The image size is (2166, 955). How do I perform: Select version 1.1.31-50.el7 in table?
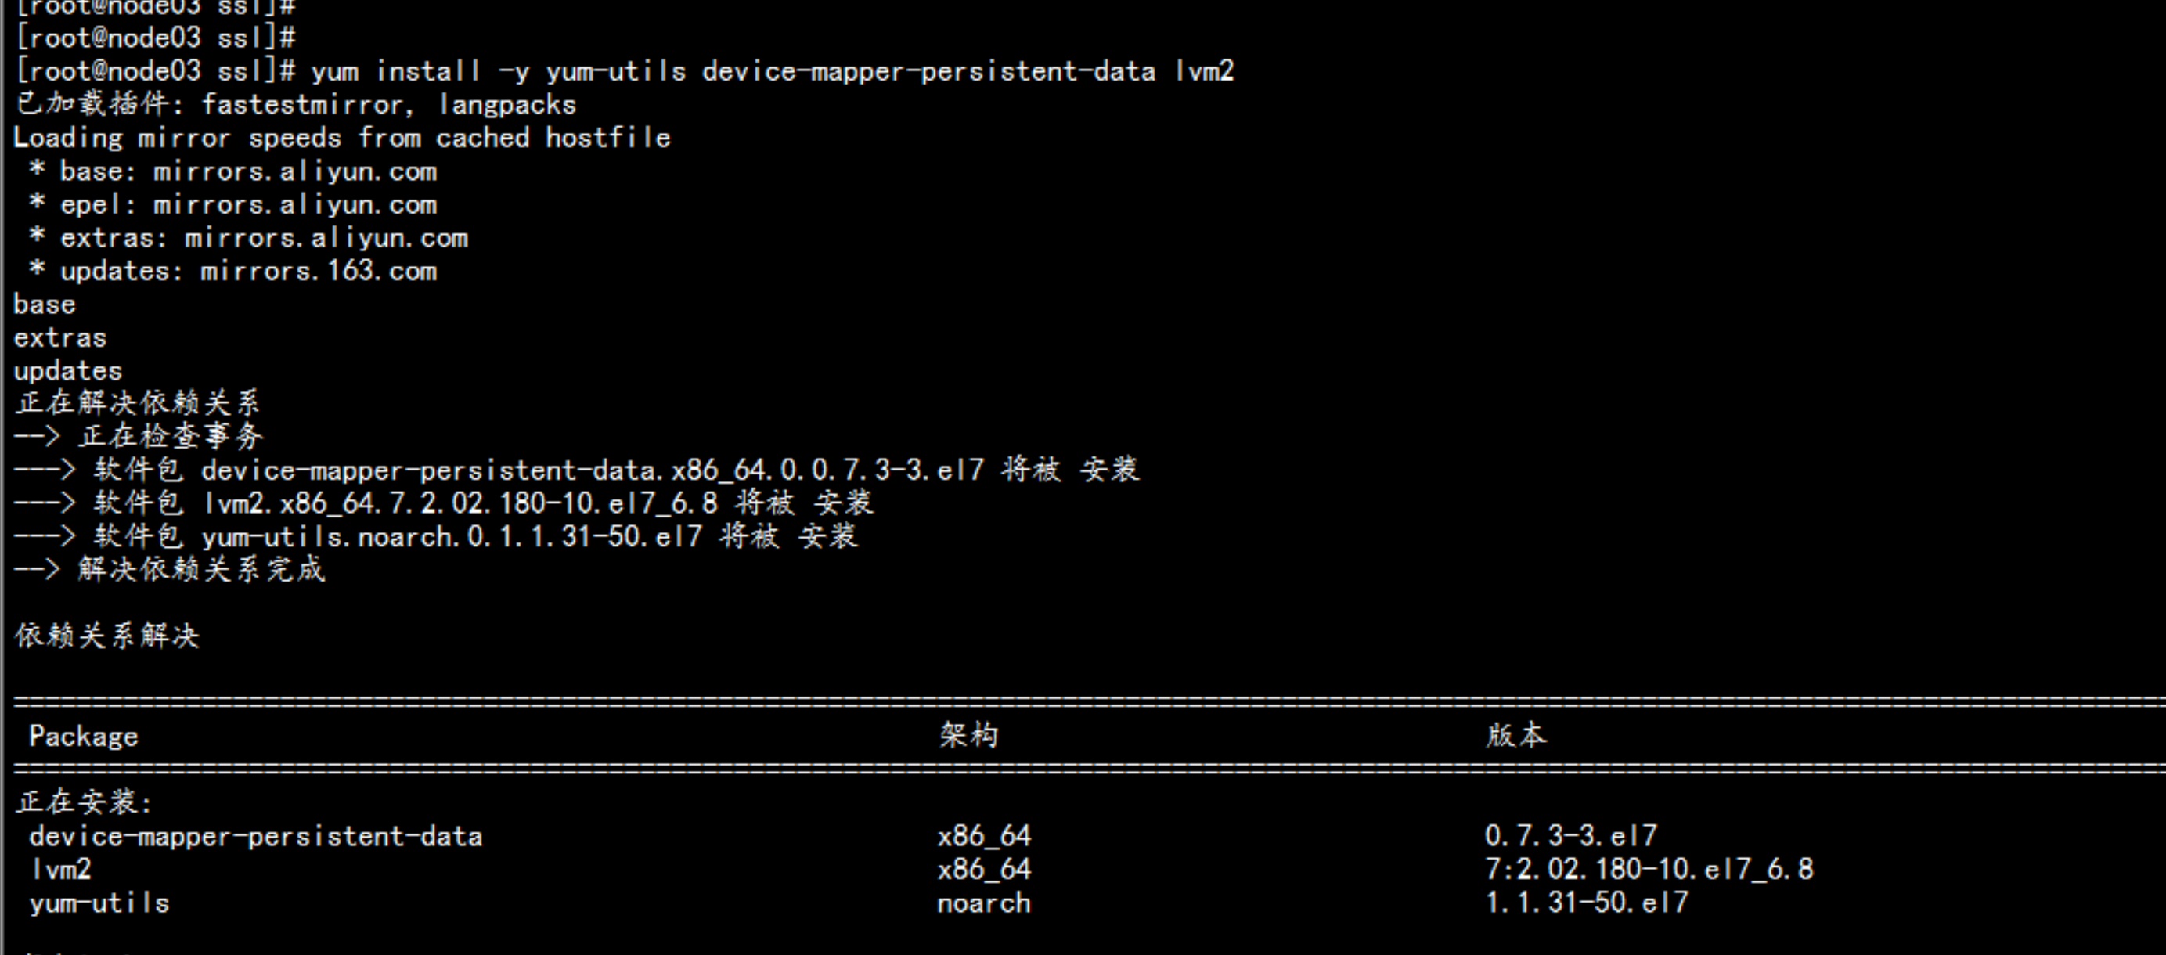click(1587, 903)
